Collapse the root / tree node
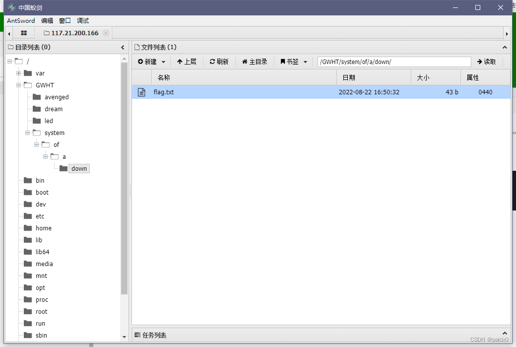The width and height of the screenshot is (516, 347). (9, 61)
